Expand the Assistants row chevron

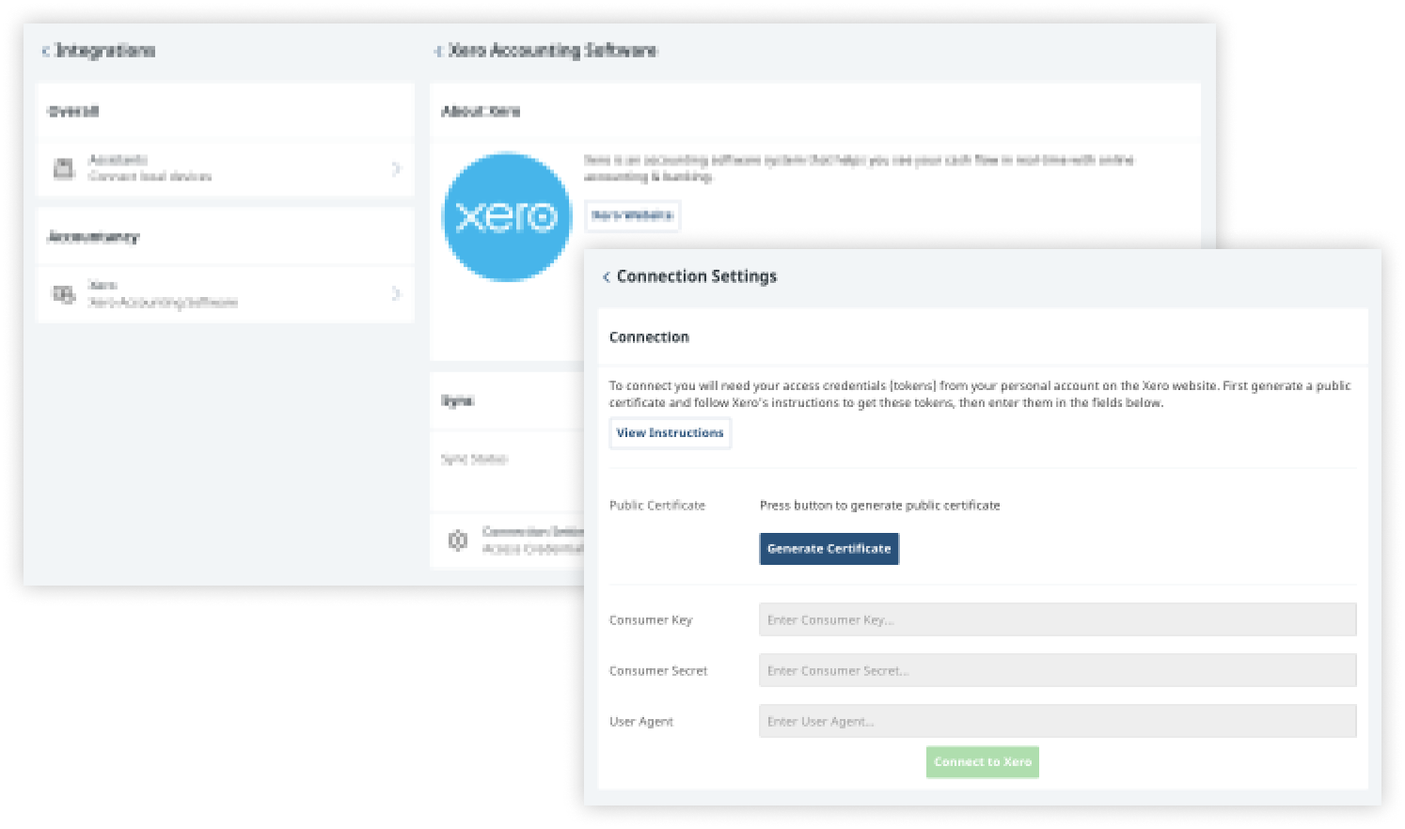click(x=396, y=168)
